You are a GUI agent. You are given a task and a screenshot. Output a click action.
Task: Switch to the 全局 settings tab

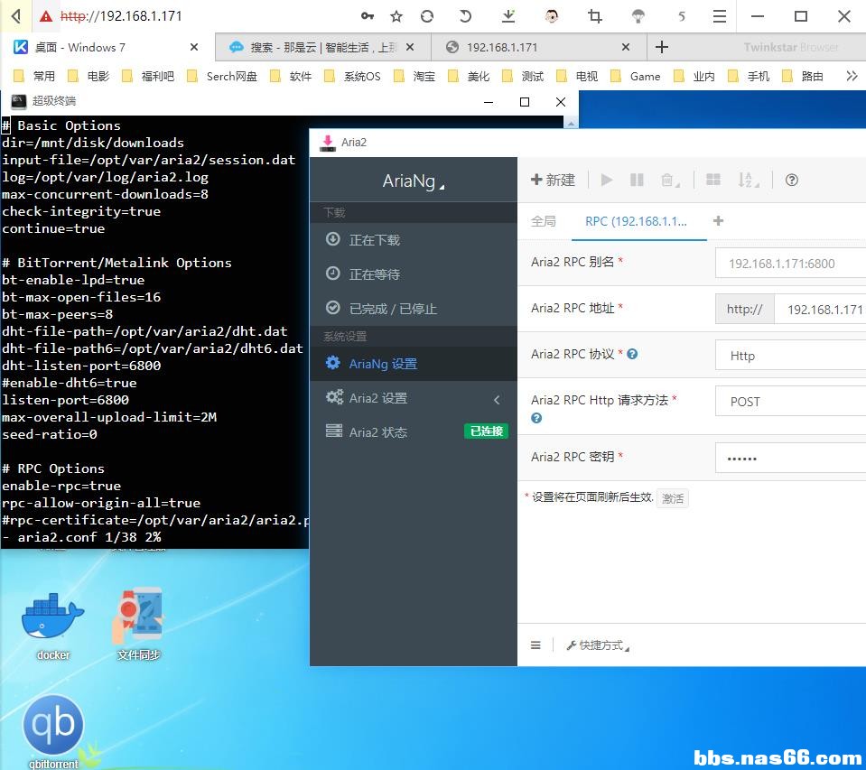(544, 221)
